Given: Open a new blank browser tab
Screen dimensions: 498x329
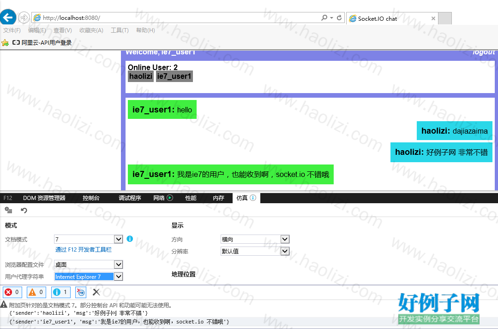Looking at the screenshot, I should pos(444,18).
